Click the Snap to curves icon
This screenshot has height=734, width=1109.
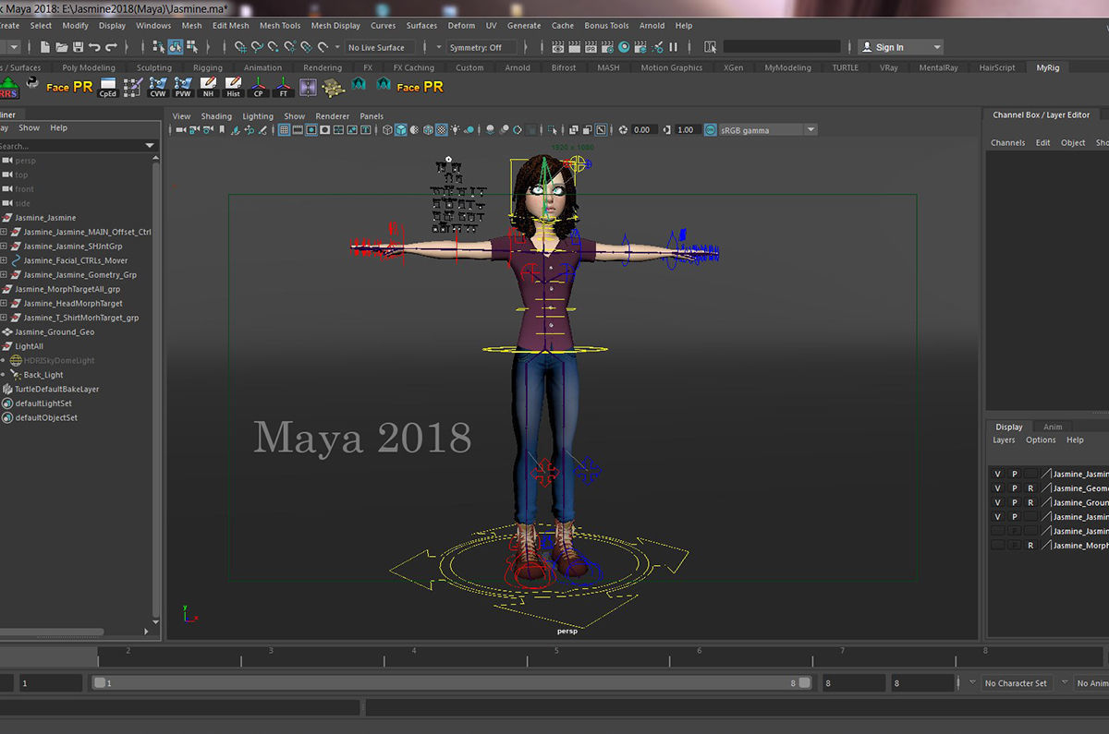[x=256, y=47]
